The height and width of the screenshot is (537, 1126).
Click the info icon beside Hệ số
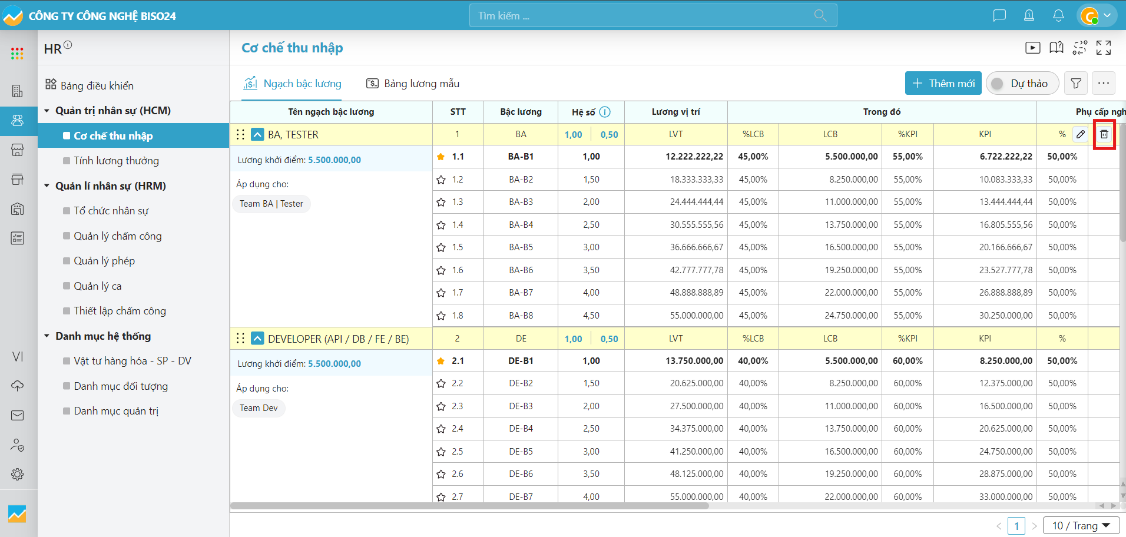coord(605,112)
